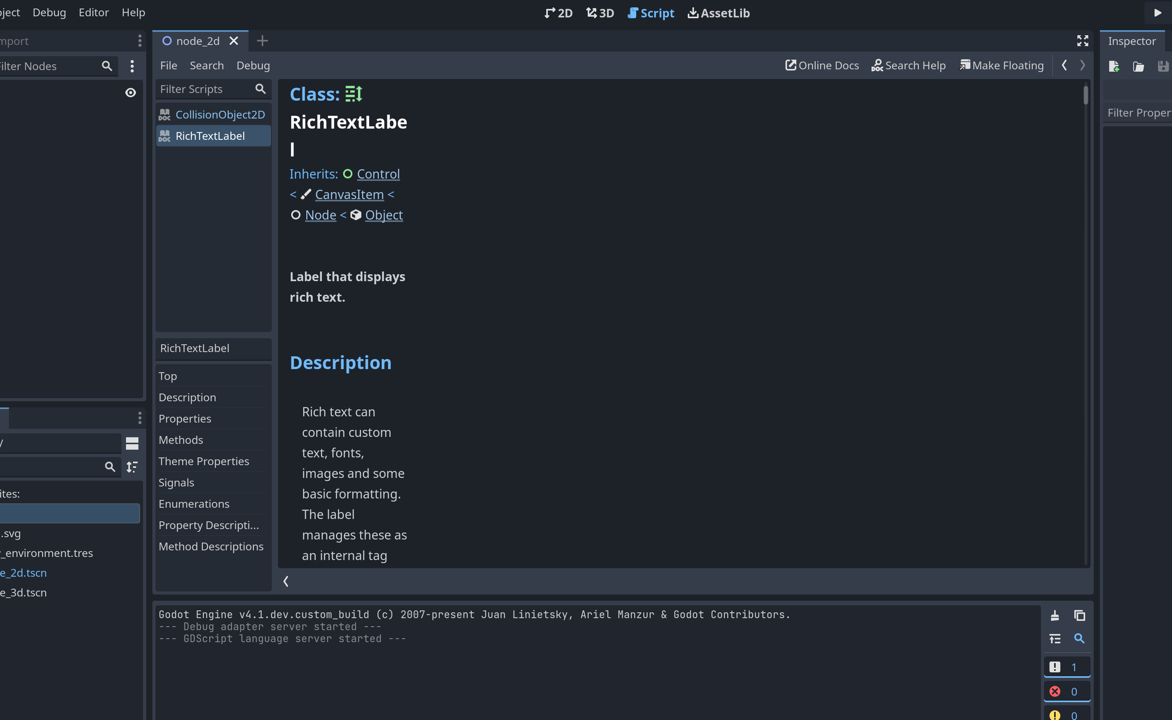
Task: Switch to the 3D workspace
Action: [x=600, y=13]
